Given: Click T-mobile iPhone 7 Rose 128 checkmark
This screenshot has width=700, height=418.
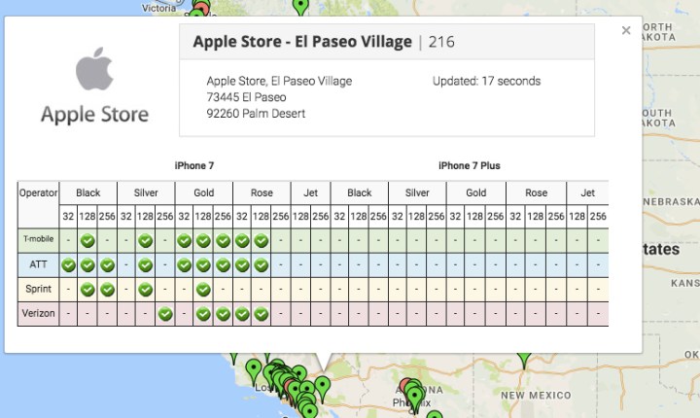Looking at the screenshot, I should (262, 241).
